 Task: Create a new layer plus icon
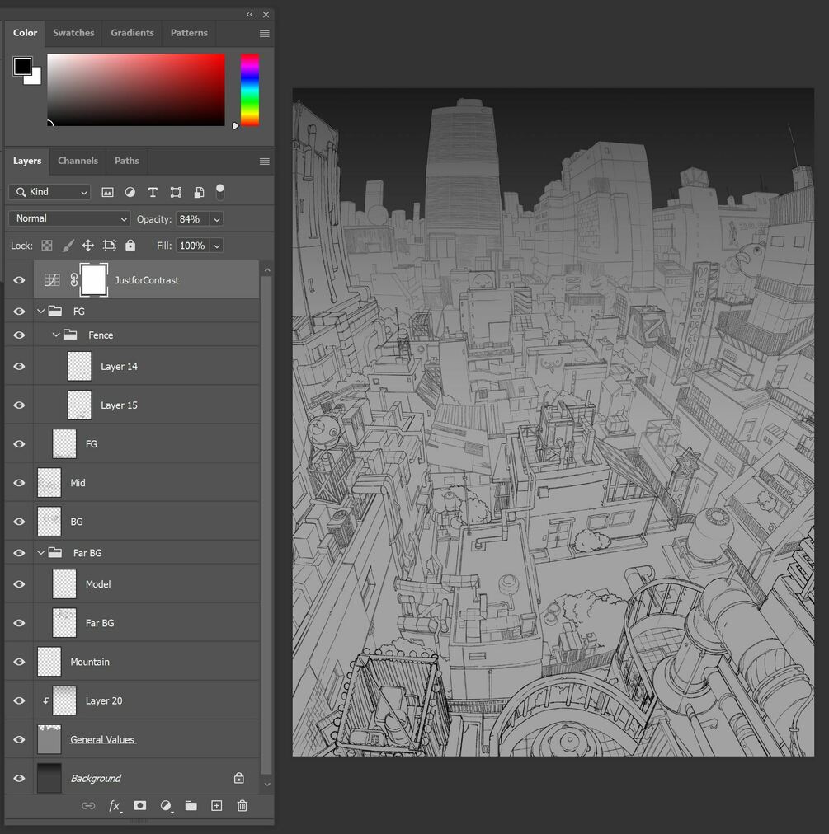217,805
